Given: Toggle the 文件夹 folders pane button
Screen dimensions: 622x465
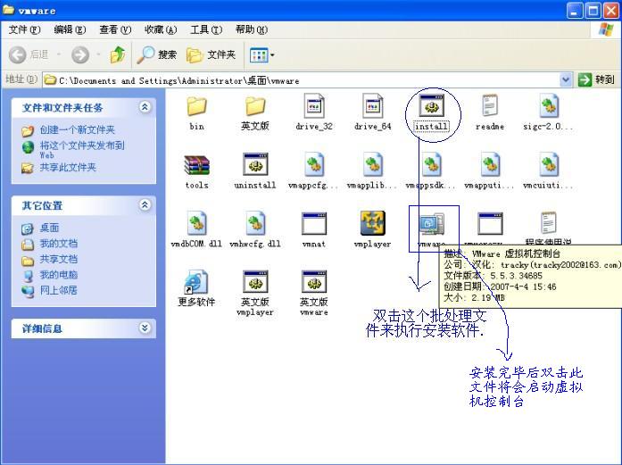Looking at the screenshot, I should pos(211,55).
